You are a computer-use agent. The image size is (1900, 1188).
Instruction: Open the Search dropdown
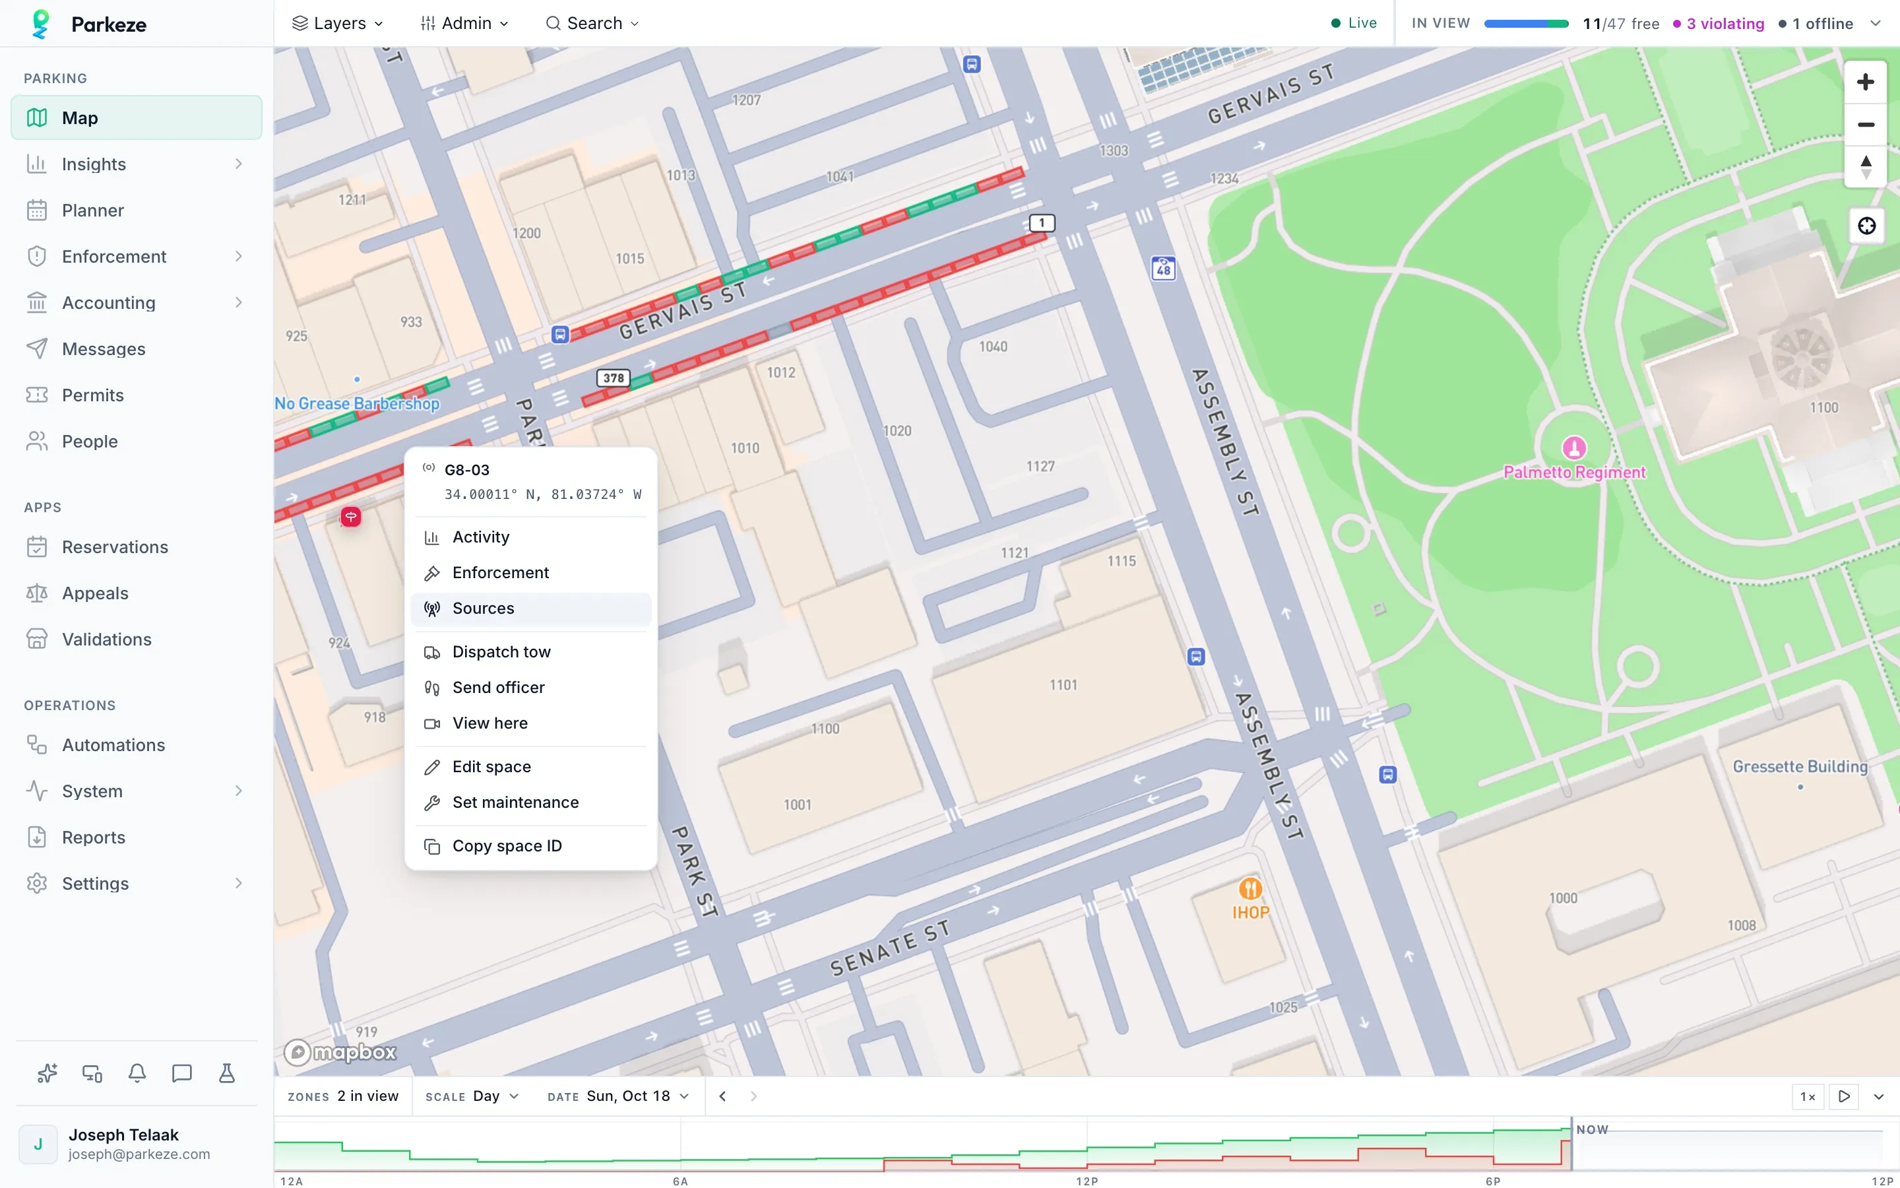pyautogui.click(x=593, y=24)
